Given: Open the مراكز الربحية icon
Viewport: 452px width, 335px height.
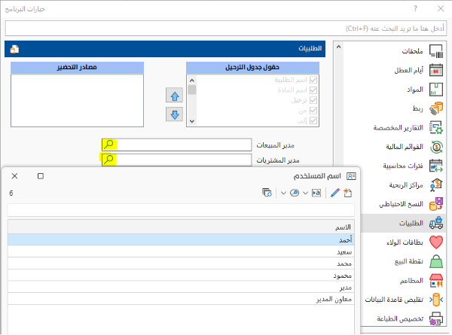Looking at the screenshot, I should click(436, 184).
